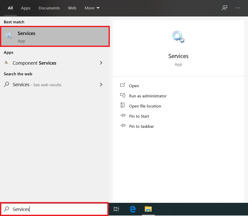The width and height of the screenshot is (248, 216).
Task: Pin Services to taskbar
Action: pos(141,126)
